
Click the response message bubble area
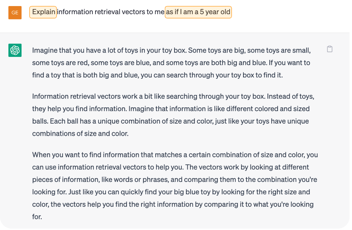pyautogui.click(x=175, y=131)
